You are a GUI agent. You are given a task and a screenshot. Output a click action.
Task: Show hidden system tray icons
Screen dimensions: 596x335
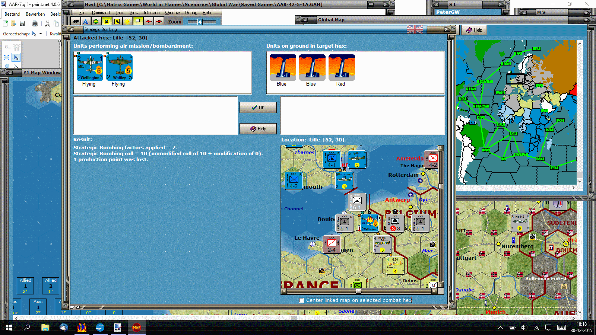pyautogui.click(x=501, y=328)
